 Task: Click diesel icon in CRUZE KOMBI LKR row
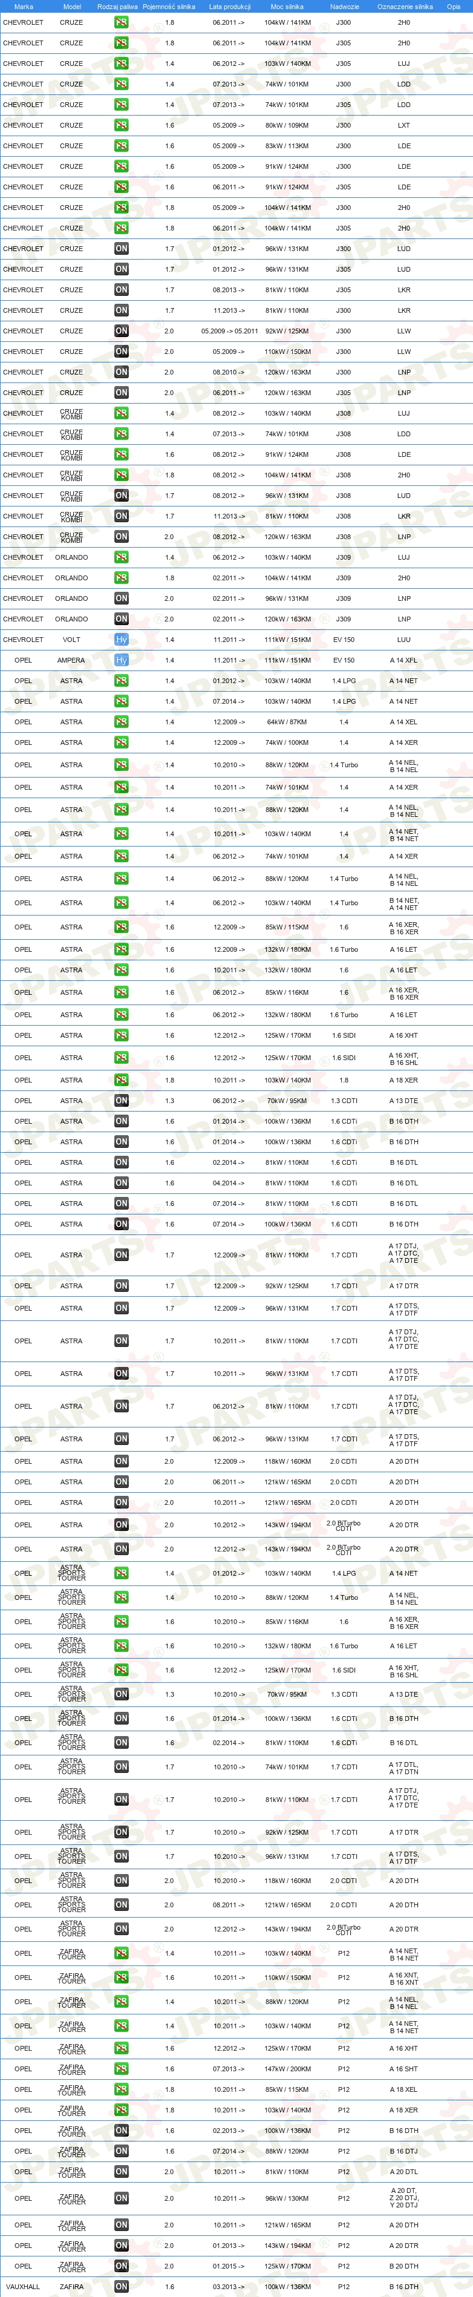pyautogui.click(x=121, y=516)
